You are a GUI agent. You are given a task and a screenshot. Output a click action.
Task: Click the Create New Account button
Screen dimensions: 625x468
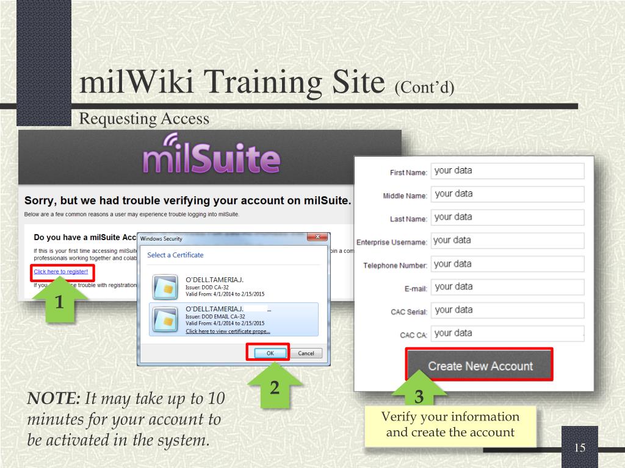tap(480, 365)
